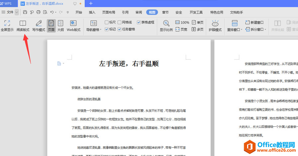Open reading layout view (阅读版式)

pos(23,26)
